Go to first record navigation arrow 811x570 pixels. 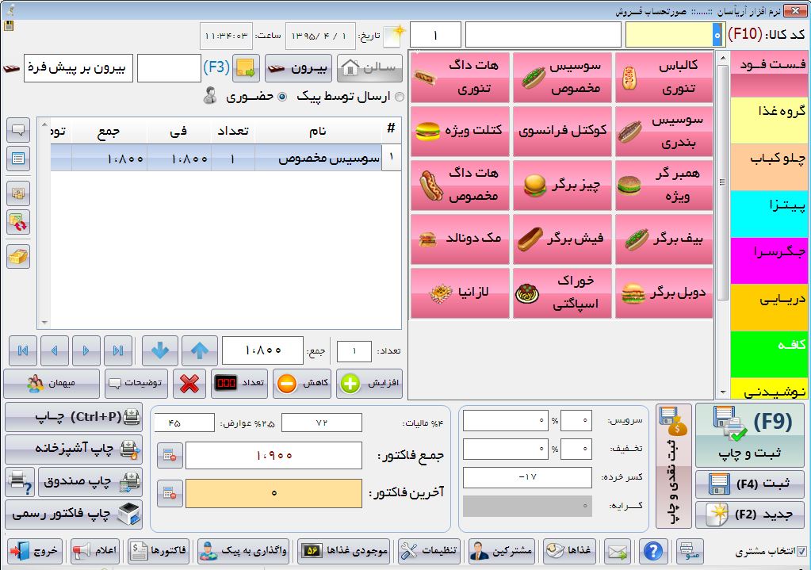[23, 350]
